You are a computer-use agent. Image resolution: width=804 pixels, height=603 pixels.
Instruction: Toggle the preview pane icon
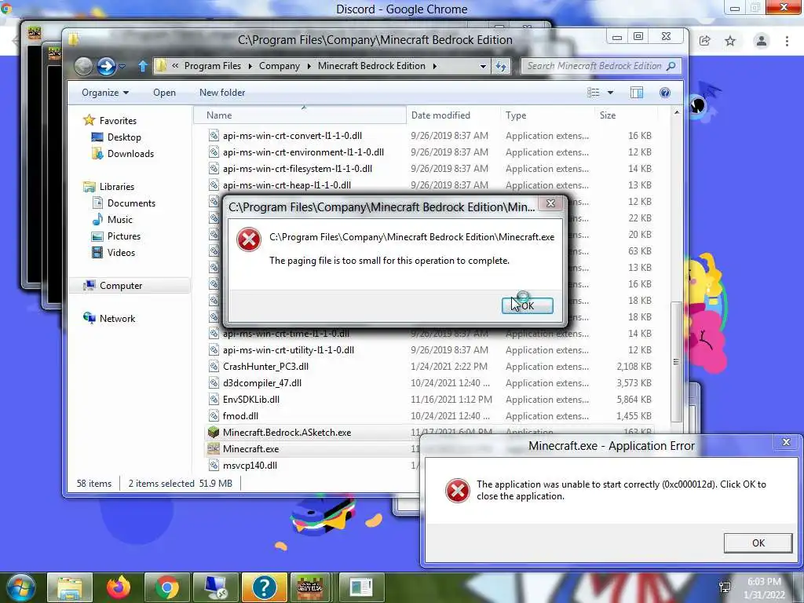[x=636, y=93]
